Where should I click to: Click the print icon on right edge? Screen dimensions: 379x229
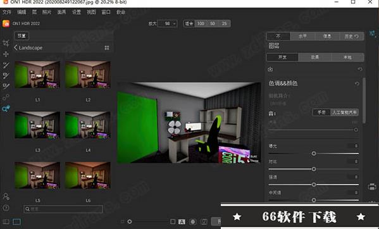click(x=372, y=187)
